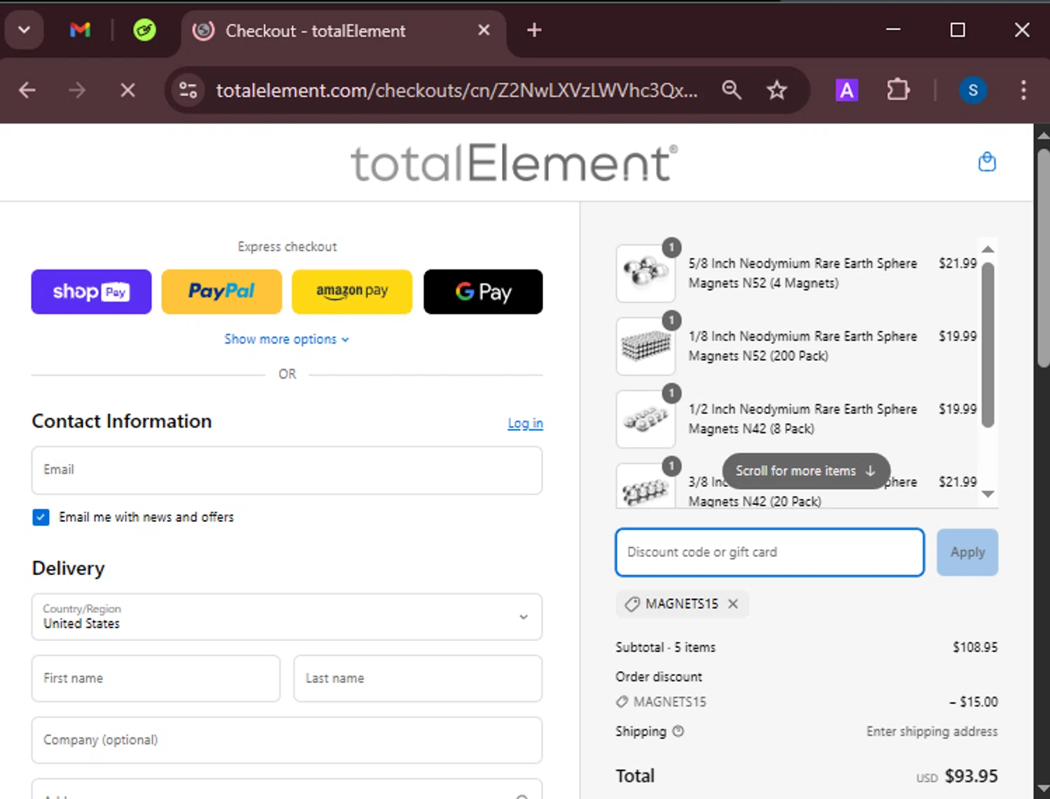Uncheck Email me with news and offers
The image size is (1050, 799).
(41, 517)
